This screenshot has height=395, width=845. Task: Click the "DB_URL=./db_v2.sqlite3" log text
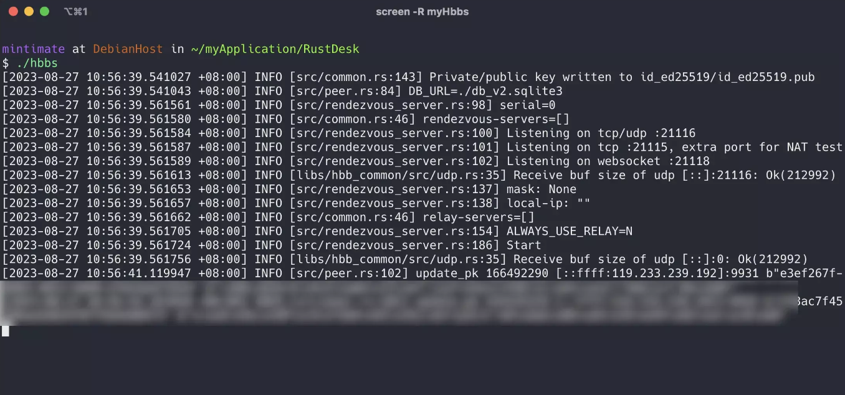485,91
